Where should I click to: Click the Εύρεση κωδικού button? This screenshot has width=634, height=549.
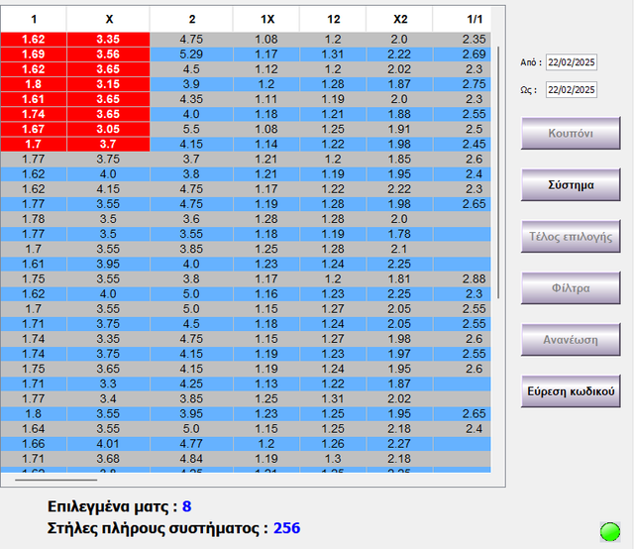point(571,391)
